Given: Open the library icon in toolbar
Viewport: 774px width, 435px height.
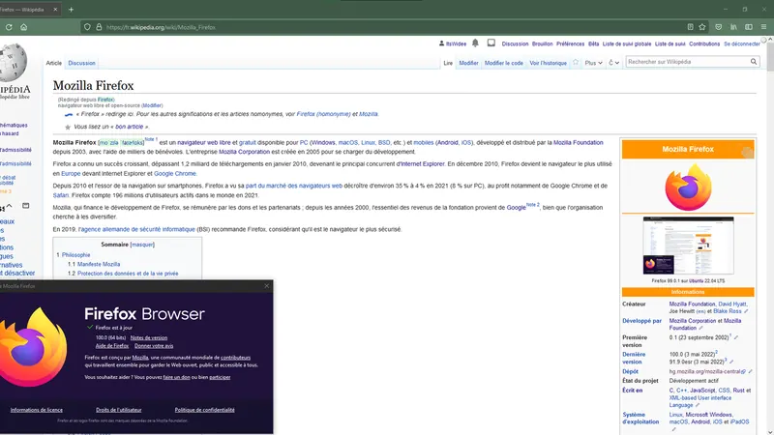Looking at the screenshot, I should pos(733,27).
